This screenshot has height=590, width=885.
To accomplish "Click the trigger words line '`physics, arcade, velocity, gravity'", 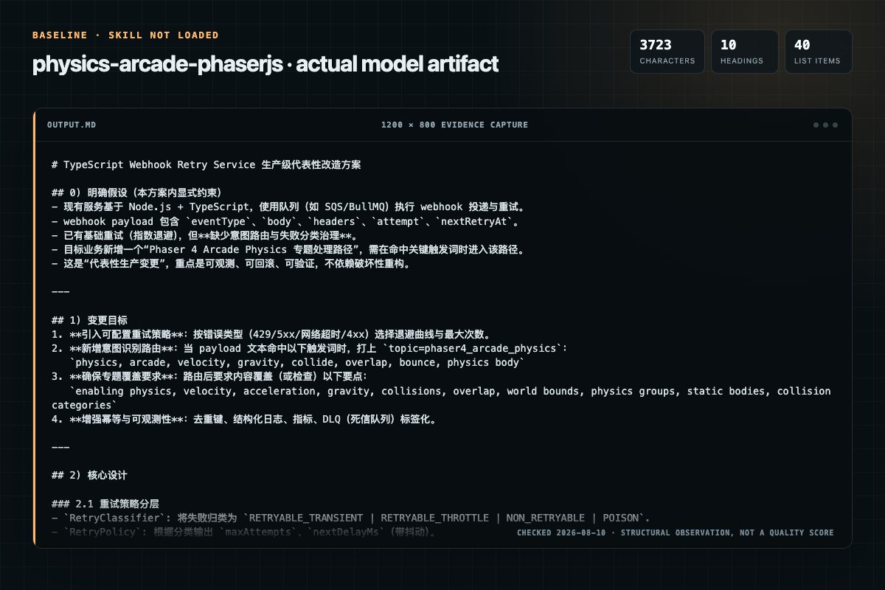I will (299, 362).
